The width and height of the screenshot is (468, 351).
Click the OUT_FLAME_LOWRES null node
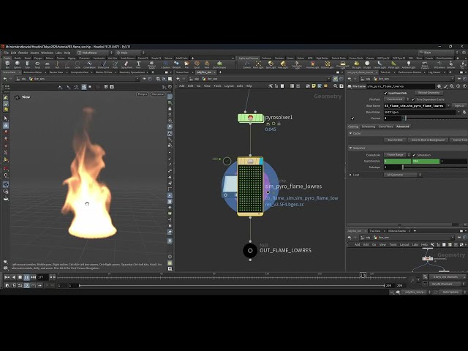pos(250,250)
